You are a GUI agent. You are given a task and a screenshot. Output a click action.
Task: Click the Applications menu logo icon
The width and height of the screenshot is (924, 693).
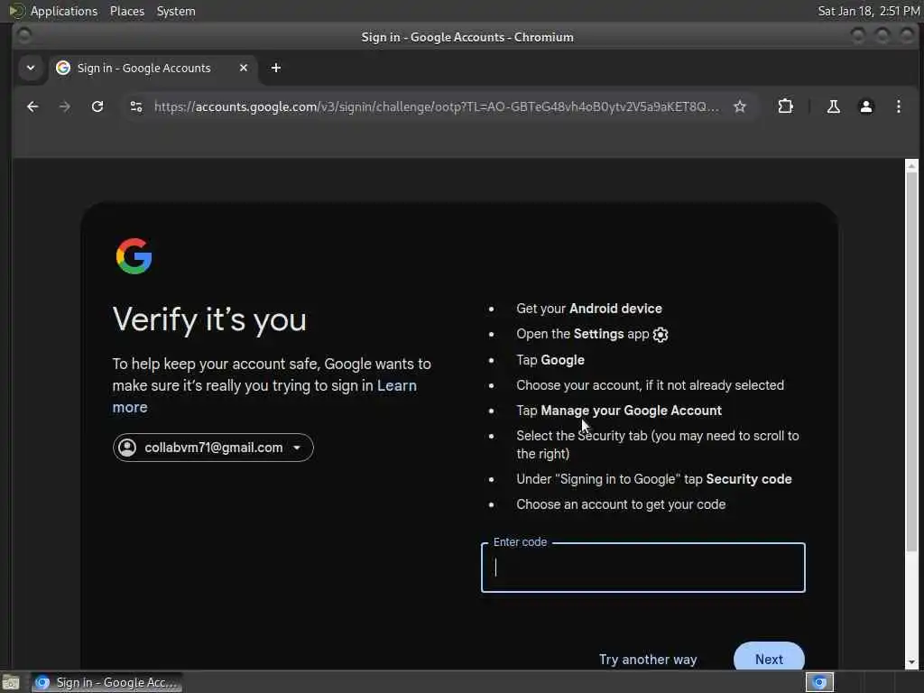tap(16, 11)
